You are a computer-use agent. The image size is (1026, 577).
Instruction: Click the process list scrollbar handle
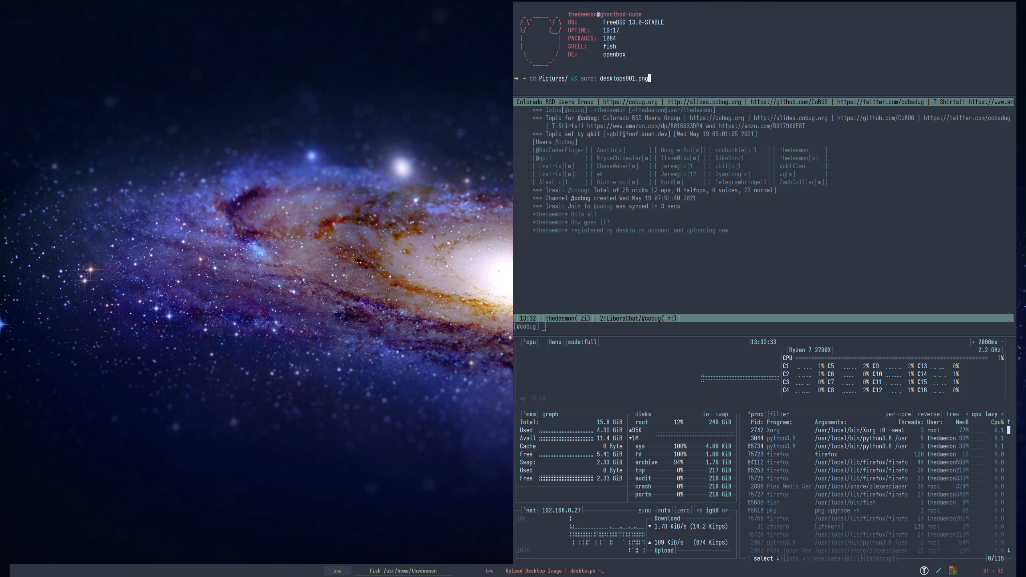1008,430
